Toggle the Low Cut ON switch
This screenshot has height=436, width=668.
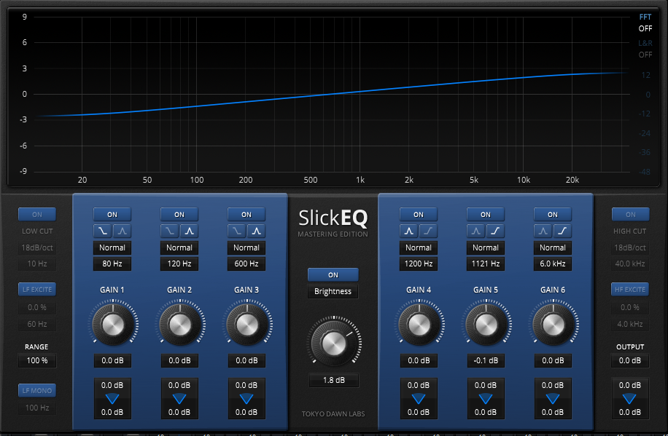click(x=37, y=215)
